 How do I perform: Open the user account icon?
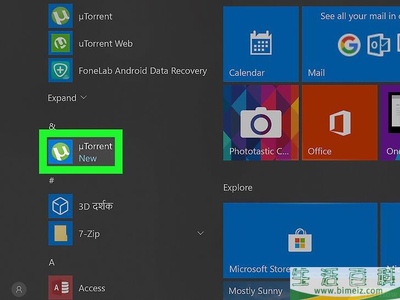click(x=19, y=289)
